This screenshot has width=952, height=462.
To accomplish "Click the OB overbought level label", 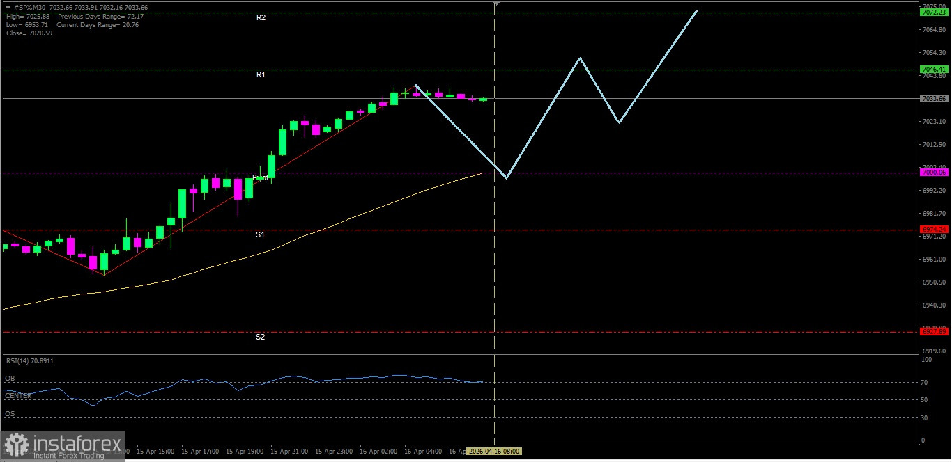I will [10, 379].
